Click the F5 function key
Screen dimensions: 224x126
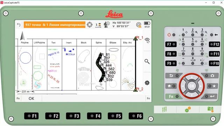(x=115, y=116)
